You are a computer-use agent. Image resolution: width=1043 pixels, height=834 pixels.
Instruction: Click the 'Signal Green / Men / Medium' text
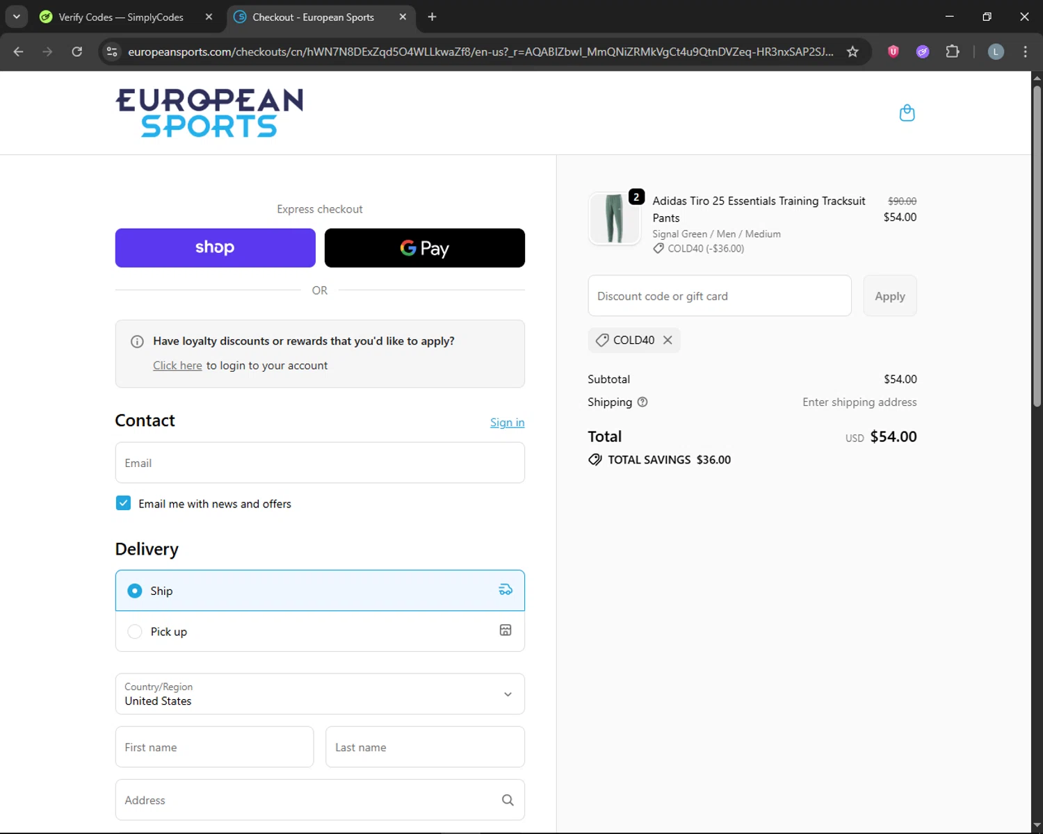pos(716,234)
